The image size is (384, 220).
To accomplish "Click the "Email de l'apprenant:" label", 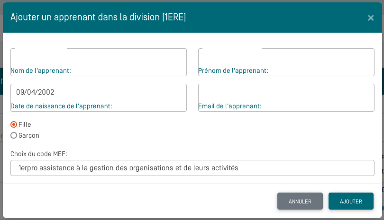I will pos(229,106).
